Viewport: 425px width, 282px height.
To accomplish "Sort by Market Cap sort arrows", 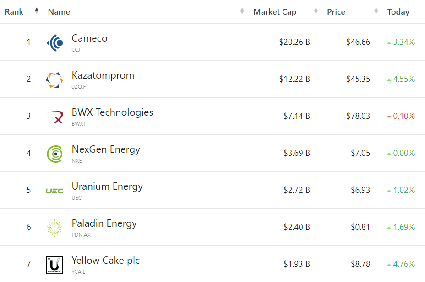I will 316,11.
